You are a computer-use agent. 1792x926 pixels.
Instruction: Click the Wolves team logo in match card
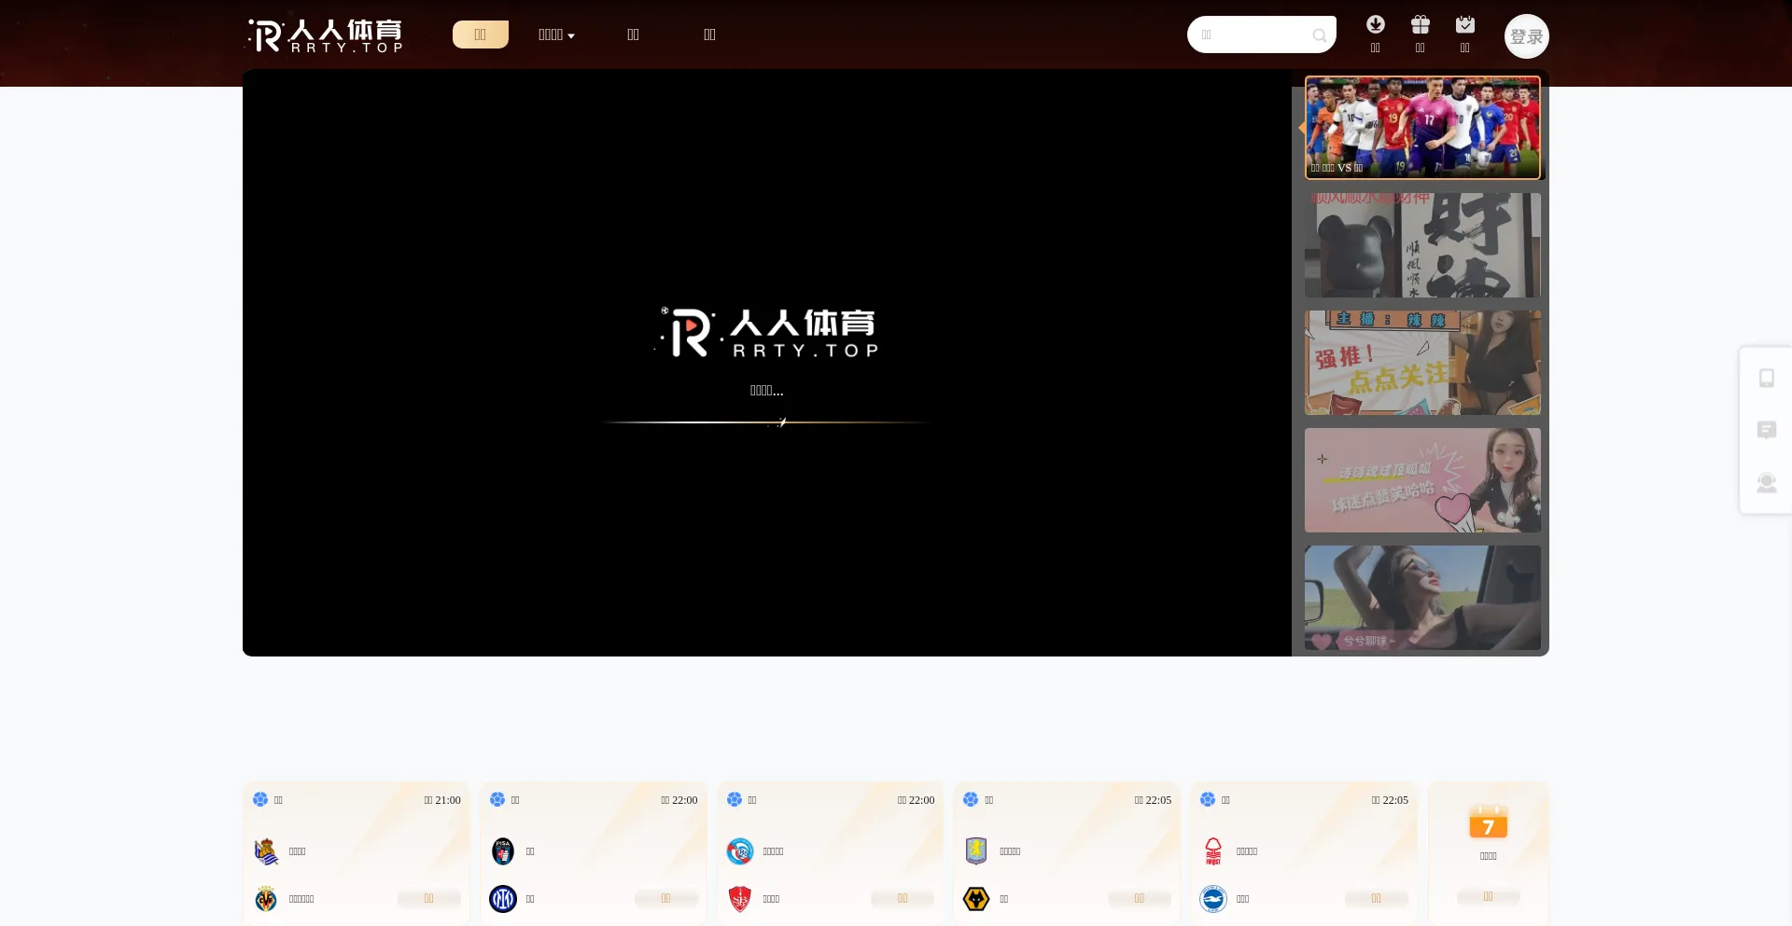tap(976, 899)
